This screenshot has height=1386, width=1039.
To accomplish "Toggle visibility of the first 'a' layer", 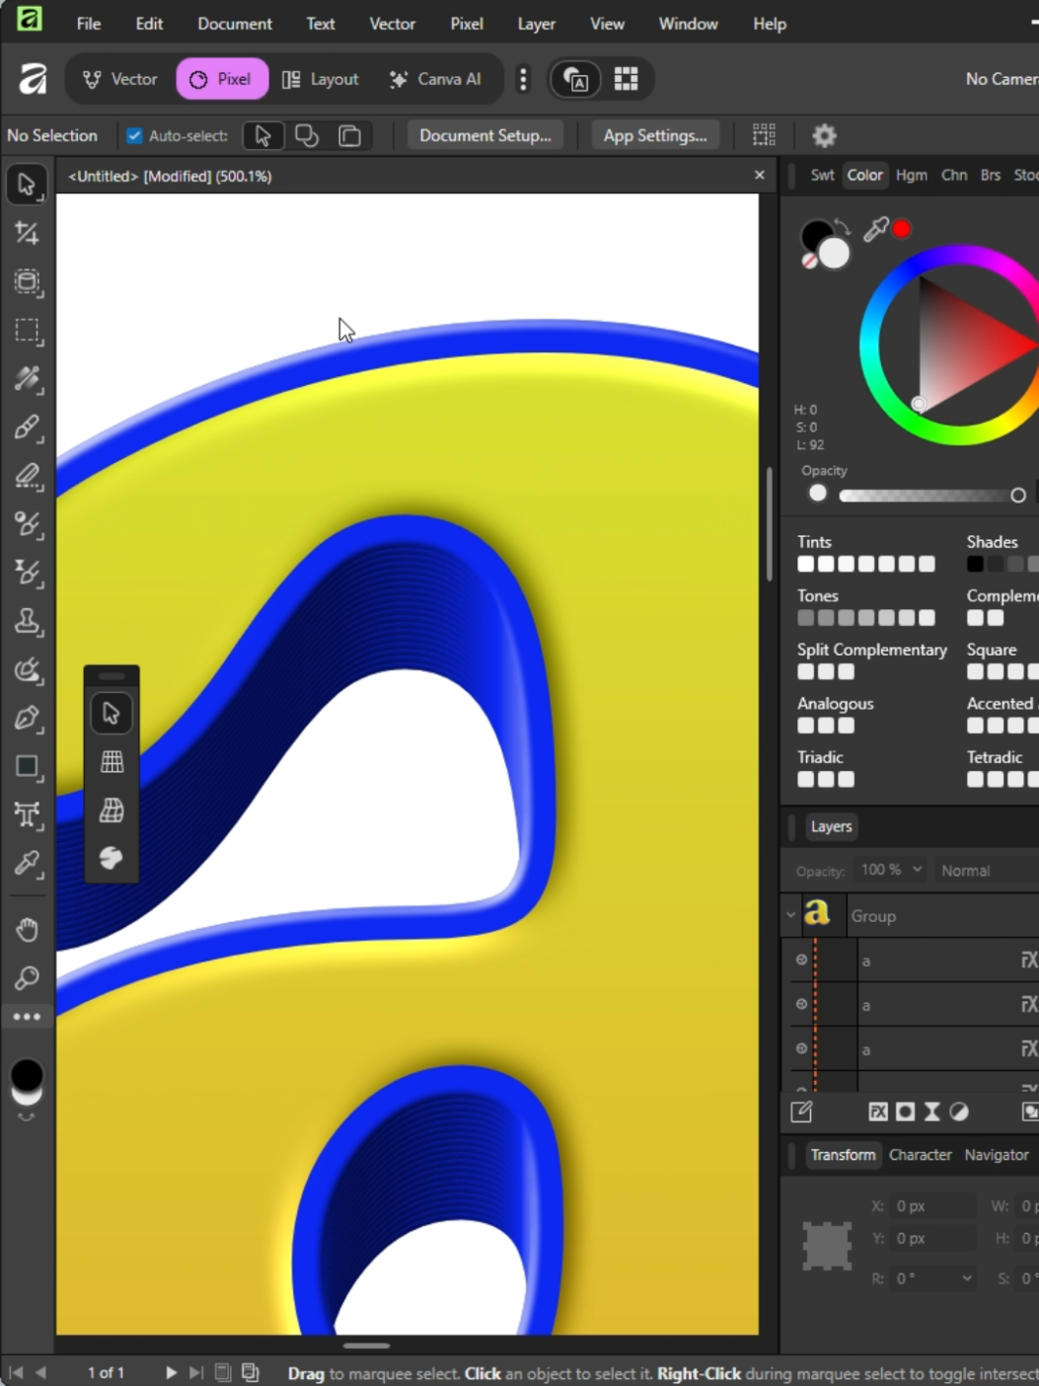I will point(801,960).
